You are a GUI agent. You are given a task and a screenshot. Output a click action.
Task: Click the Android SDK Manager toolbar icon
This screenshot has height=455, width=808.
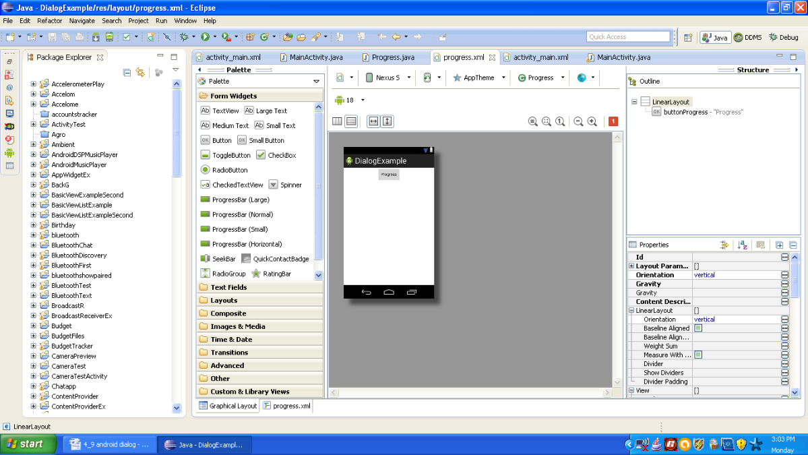(96, 36)
